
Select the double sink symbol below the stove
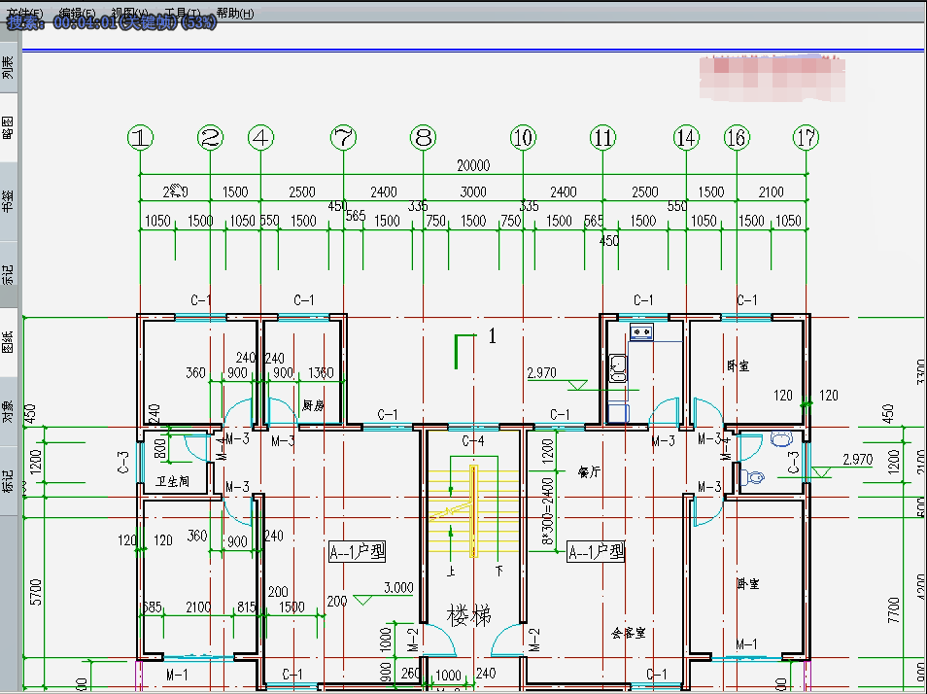point(618,368)
